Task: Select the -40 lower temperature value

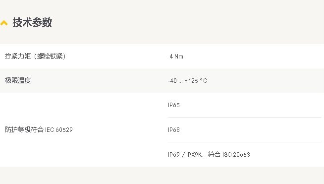Action: click(x=172, y=81)
